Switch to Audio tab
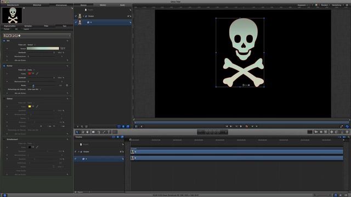The width and height of the screenshot is (351, 197). (122, 5)
